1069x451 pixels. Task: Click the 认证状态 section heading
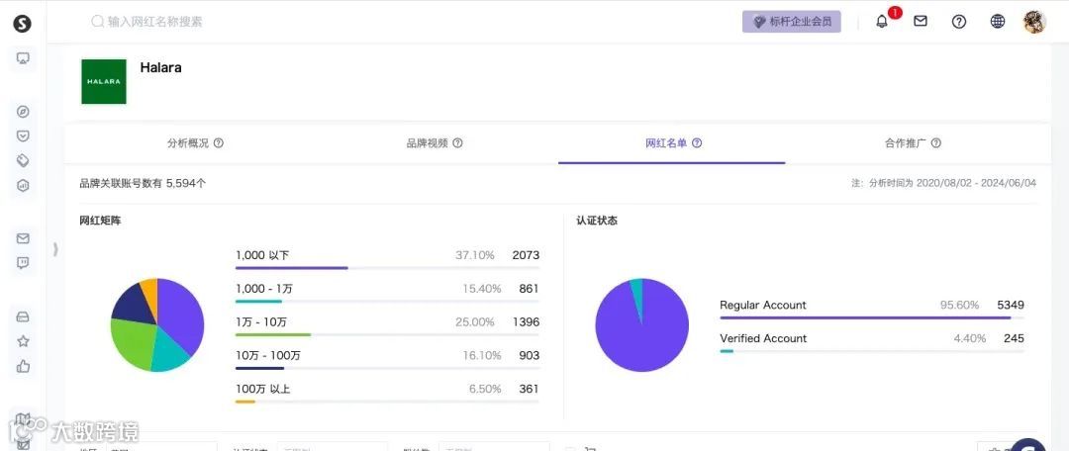point(597,221)
